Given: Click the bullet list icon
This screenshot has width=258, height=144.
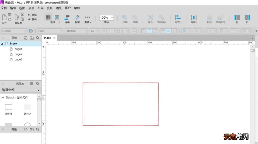Looking at the screenshot, I should pos(134,31).
